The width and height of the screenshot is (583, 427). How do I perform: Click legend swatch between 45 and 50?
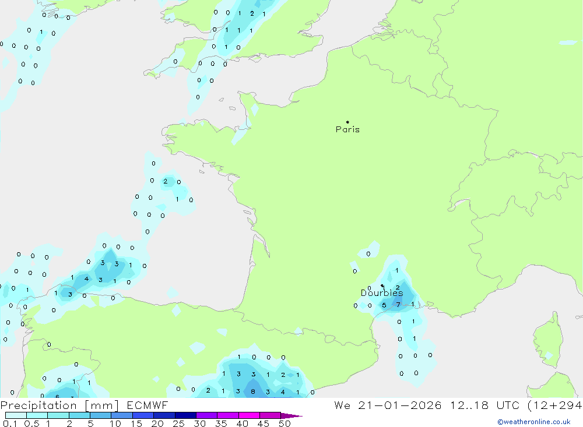coord(271,415)
